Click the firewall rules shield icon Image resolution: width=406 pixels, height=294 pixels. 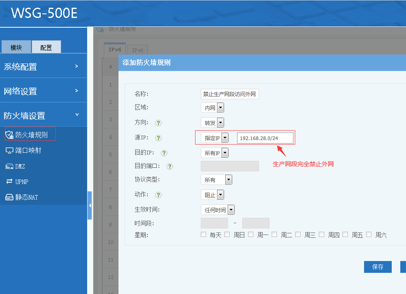coord(9,135)
